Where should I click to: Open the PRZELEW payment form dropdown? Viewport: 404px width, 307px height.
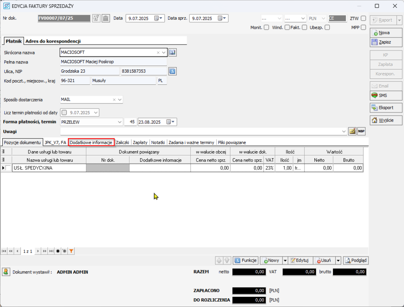point(120,122)
